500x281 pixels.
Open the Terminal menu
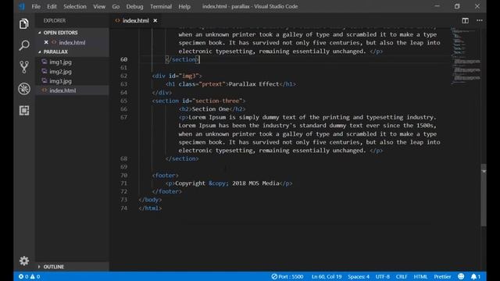pyautogui.click(x=161, y=6)
